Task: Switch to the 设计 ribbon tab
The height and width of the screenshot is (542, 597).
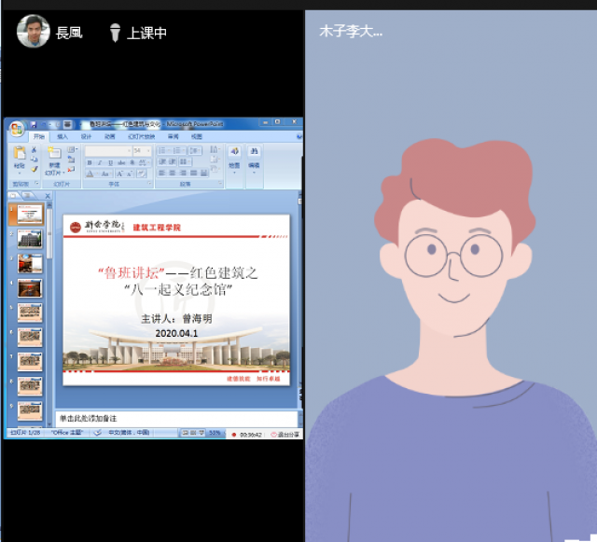Action: [86, 136]
